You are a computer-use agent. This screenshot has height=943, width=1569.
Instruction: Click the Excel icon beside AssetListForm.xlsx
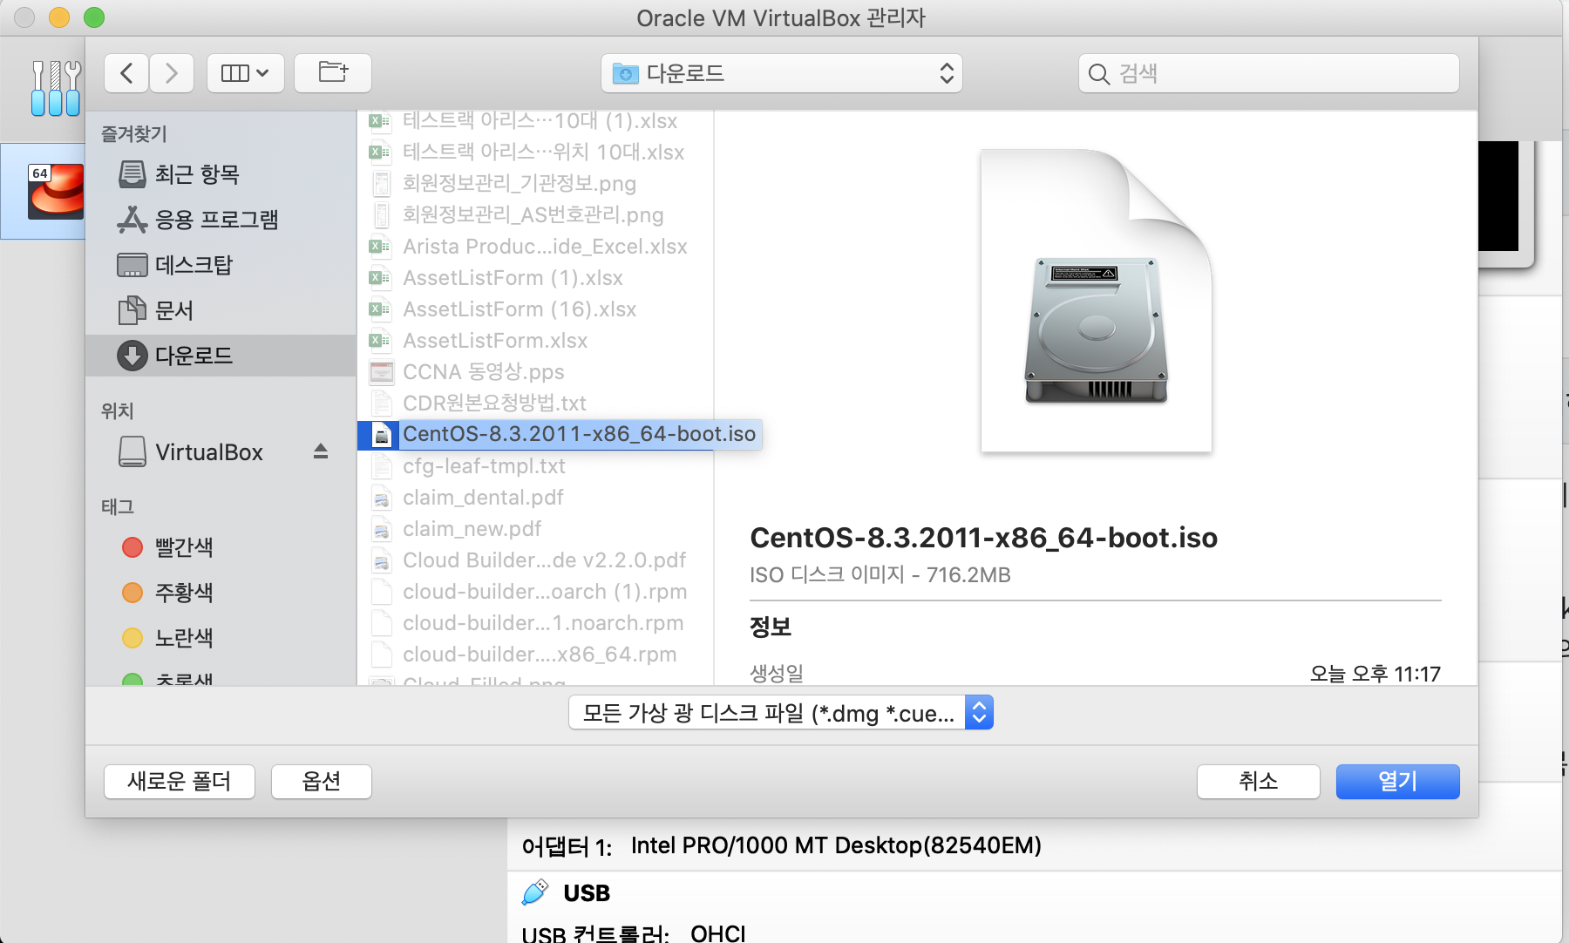(380, 341)
